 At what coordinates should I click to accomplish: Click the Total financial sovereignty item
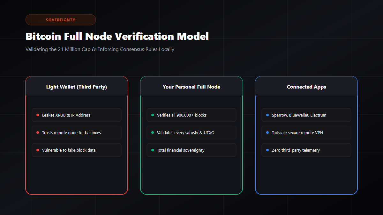pos(191,150)
